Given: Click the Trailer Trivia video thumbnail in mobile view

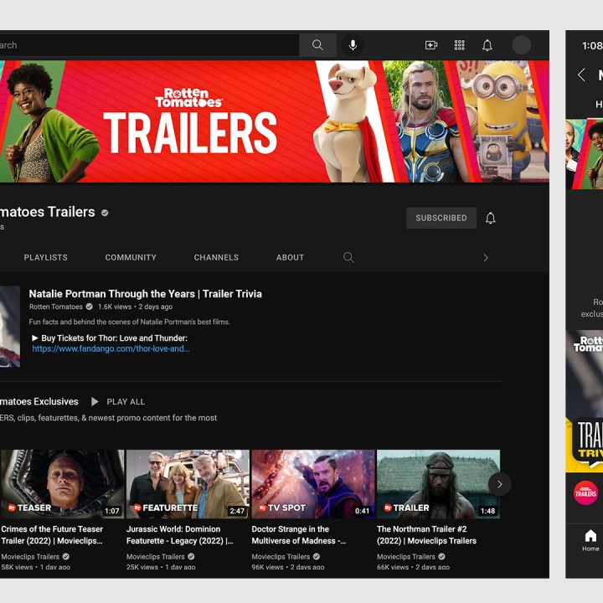Looking at the screenshot, I should [585, 400].
